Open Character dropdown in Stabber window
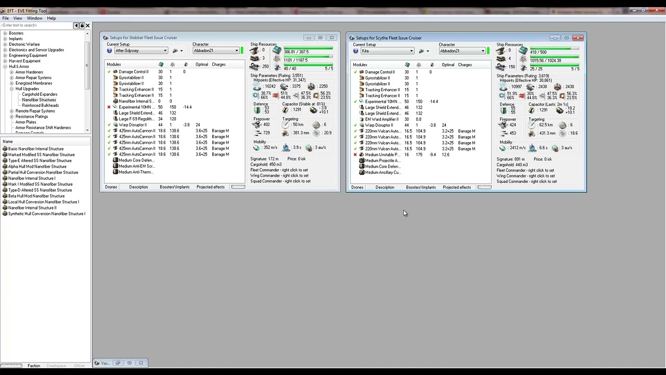 click(216, 51)
